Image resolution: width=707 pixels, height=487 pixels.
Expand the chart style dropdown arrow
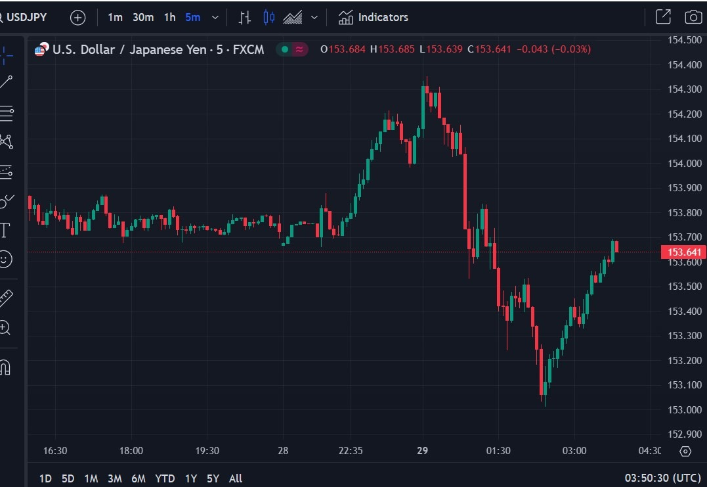point(314,18)
